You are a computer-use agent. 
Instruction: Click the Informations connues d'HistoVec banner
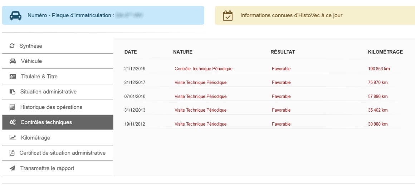(315, 15)
